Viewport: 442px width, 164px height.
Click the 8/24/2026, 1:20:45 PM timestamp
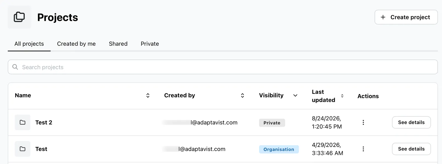(x=327, y=122)
